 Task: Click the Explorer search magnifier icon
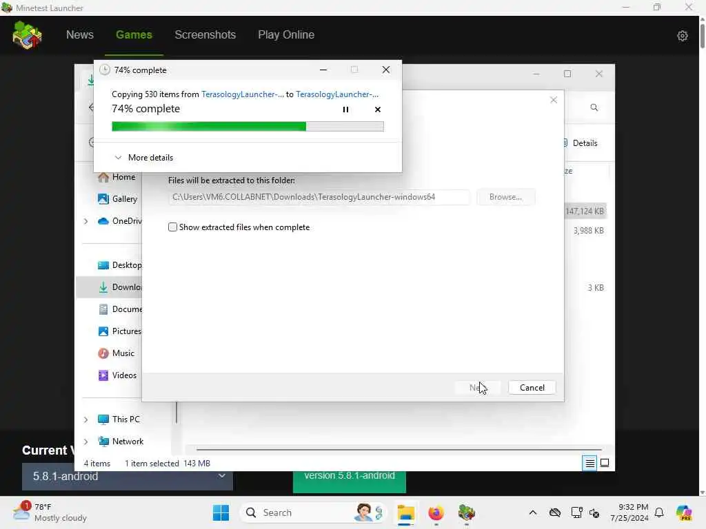(594, 107)
